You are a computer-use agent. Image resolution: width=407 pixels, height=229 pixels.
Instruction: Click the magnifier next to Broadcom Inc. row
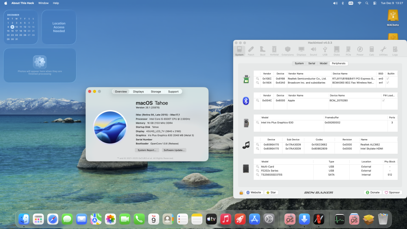(257, 83)
